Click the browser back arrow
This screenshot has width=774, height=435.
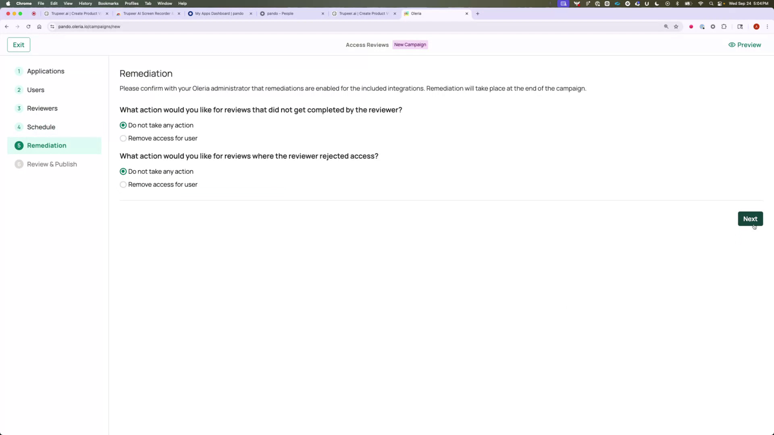tap(6, 27)
